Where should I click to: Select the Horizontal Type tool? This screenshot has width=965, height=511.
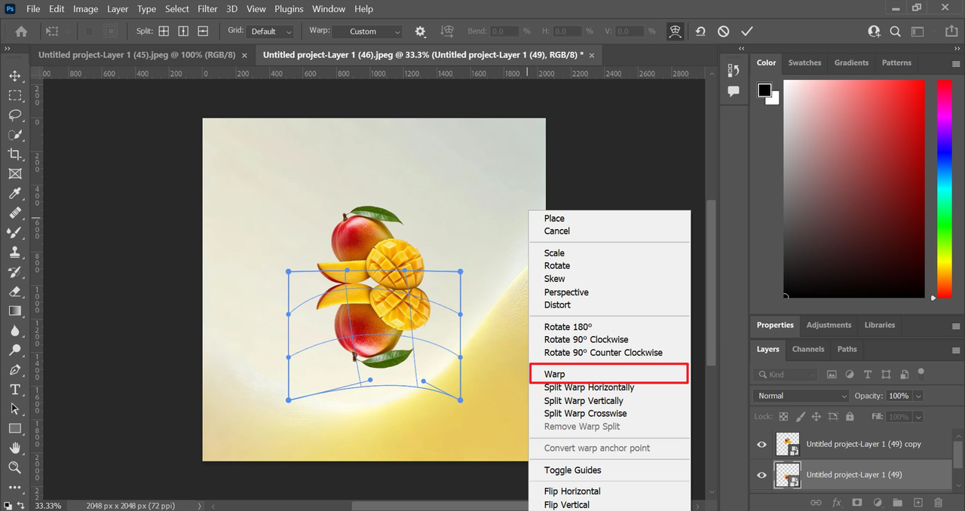(x=14, y=390)
